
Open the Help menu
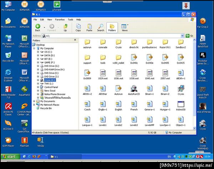[78, 20]
